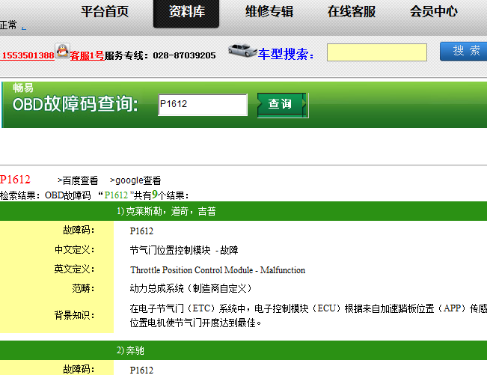
Task: Click the yellow 车型搜索 input field
Action: tap(376, 52)
